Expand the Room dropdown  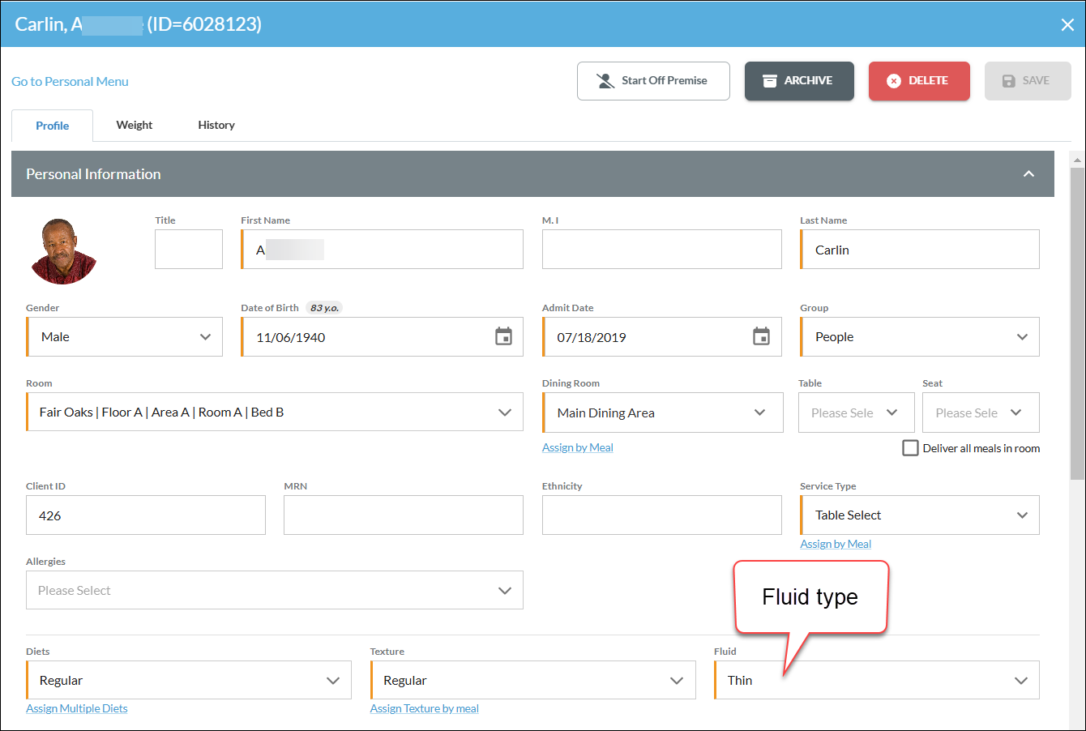pyautogui.click(x=275, y=412)
